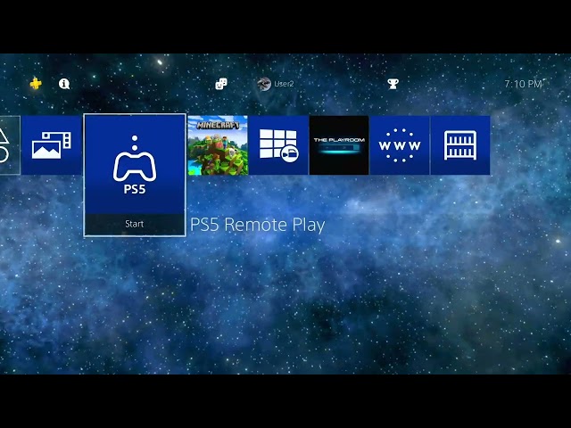The height and width of the screenshot is (428, 571).
Task: Click the User2 username text
Action: [284, 84]
